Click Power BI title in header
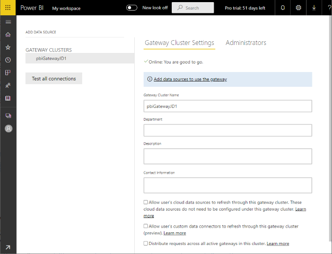This screenshot has height=254, width=332. click(x=32, y=8)
